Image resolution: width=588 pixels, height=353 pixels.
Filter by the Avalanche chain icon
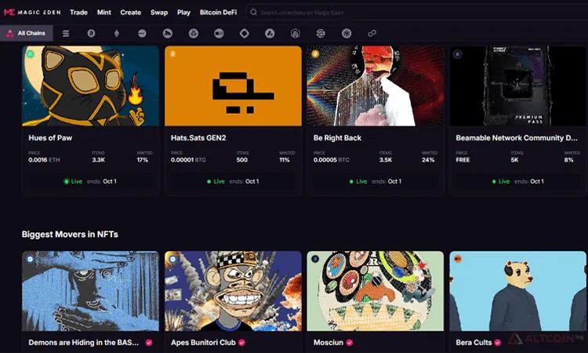pyautogui.click(x=270, y=34)
